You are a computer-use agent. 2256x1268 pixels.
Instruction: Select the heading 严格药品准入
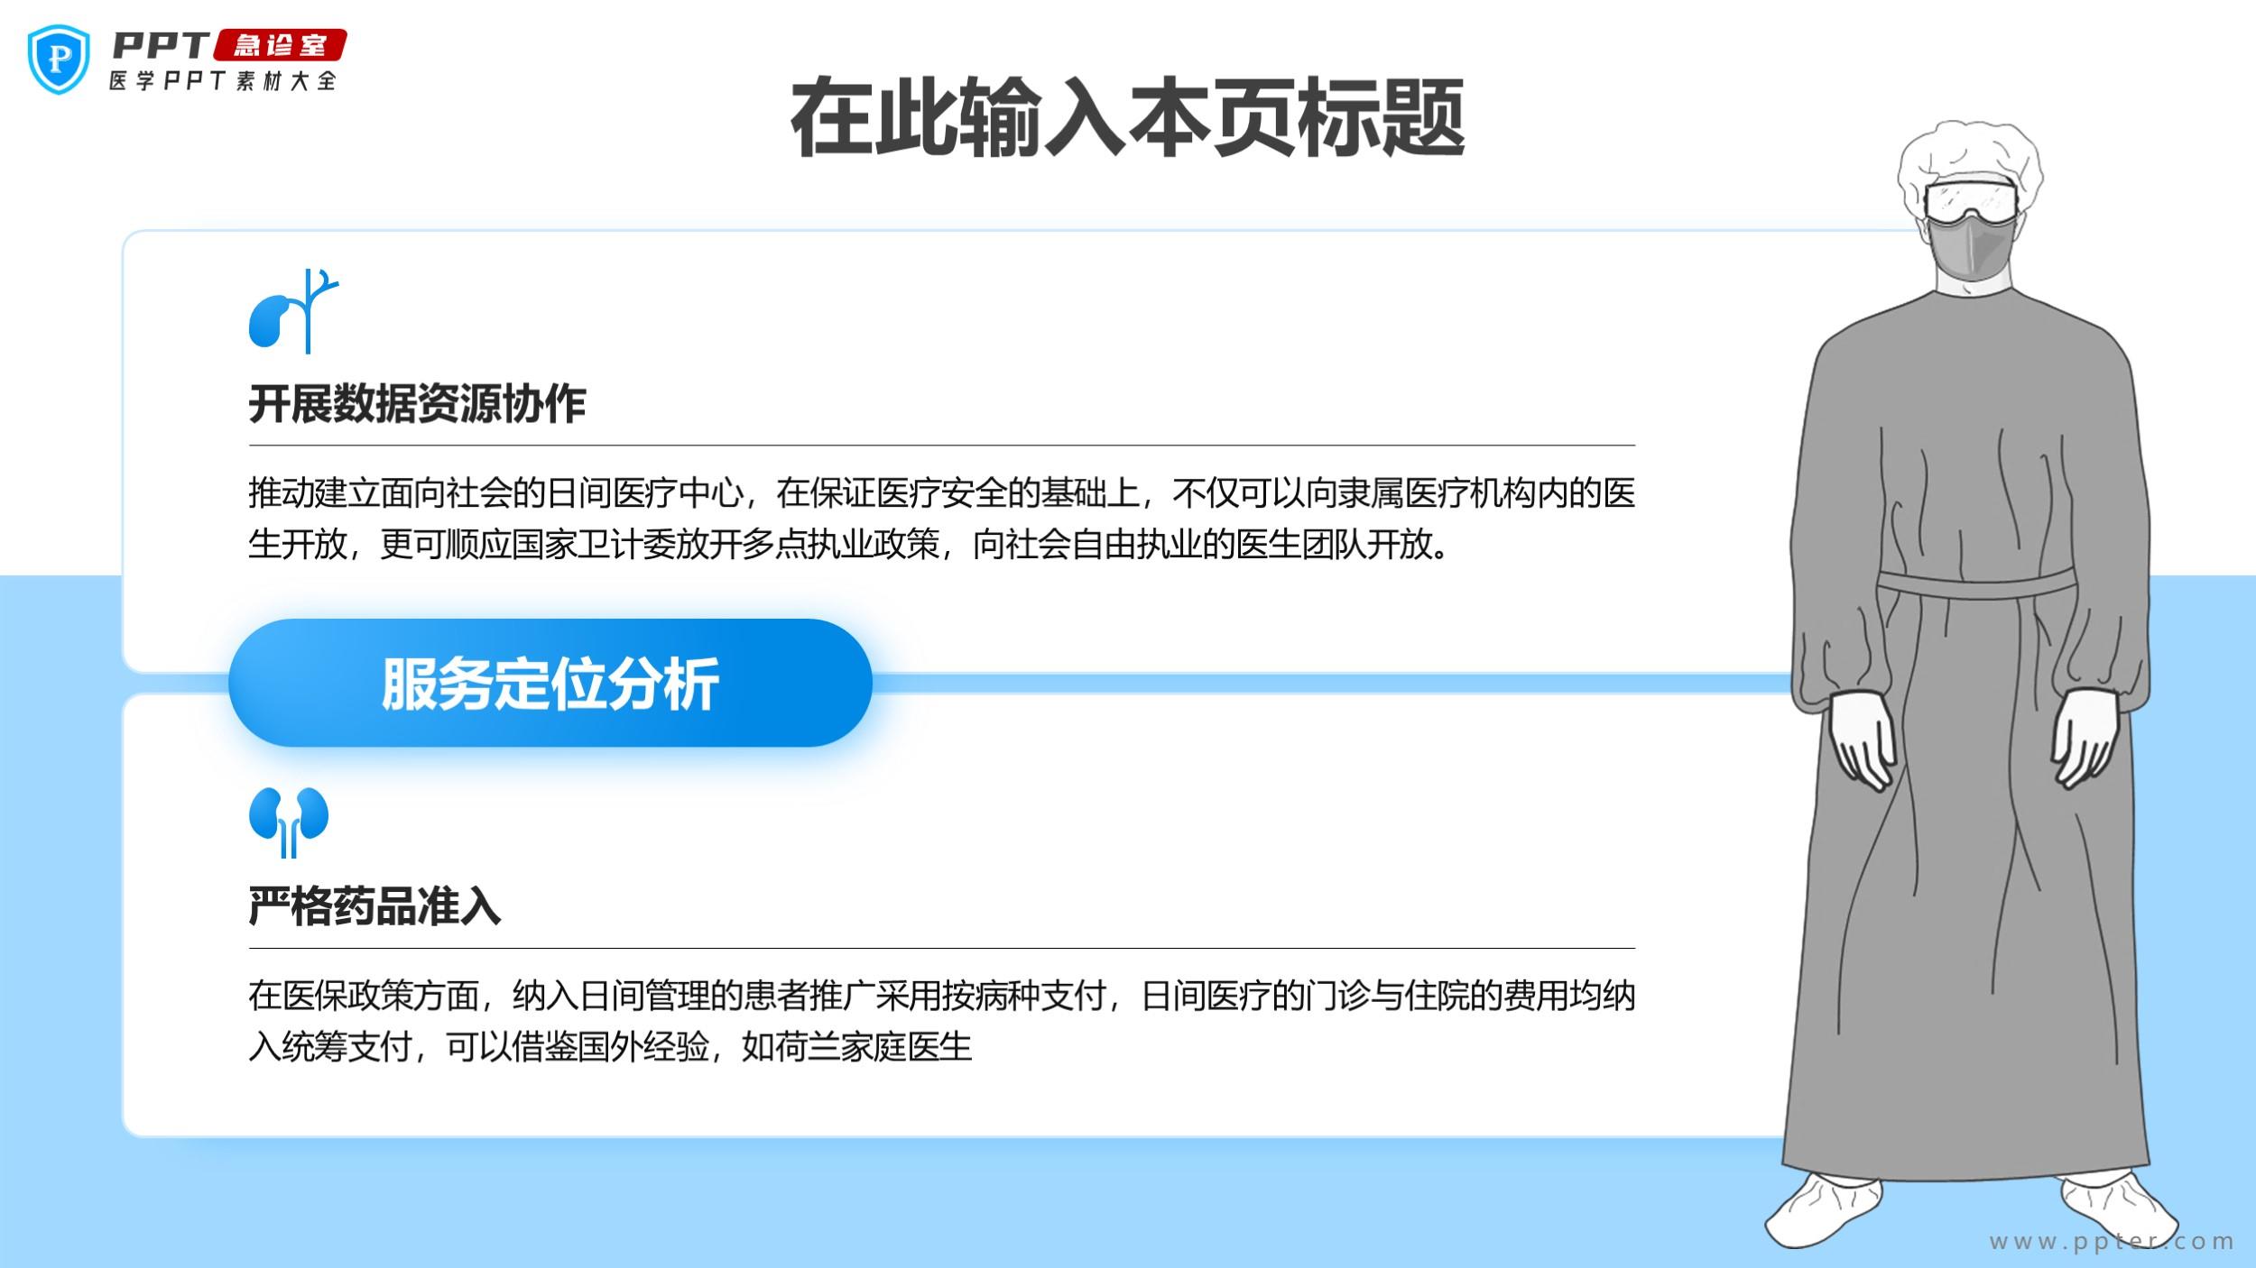point(374,906)
